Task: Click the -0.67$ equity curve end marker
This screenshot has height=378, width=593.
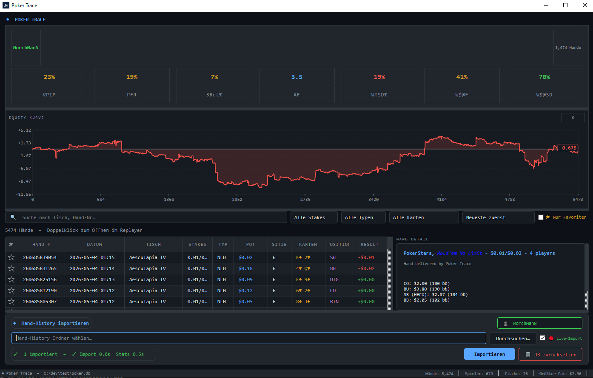Action: click(x=568, y=148)
